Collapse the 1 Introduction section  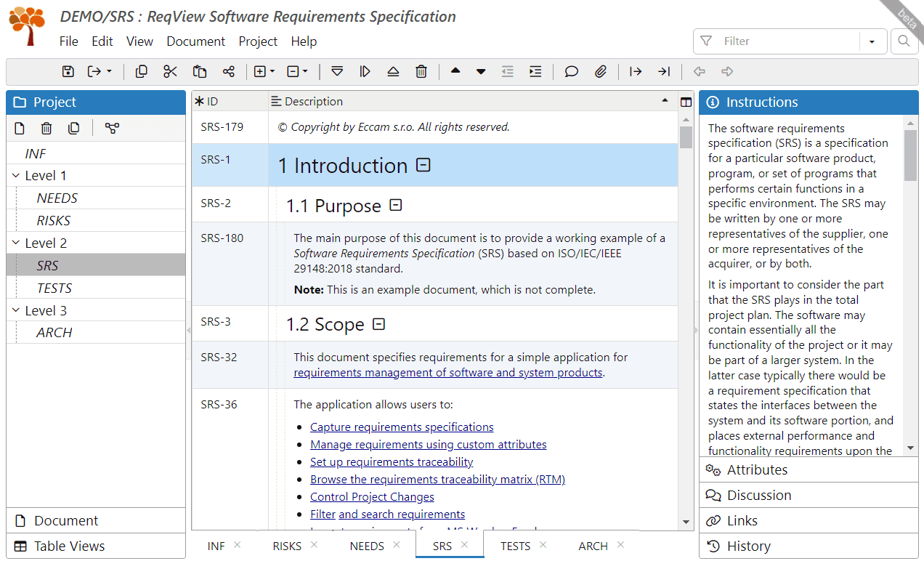pos(423,166)
